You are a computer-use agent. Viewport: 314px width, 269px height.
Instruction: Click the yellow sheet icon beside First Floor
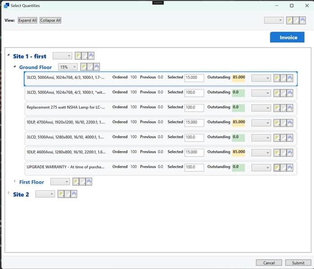[76, 182]
